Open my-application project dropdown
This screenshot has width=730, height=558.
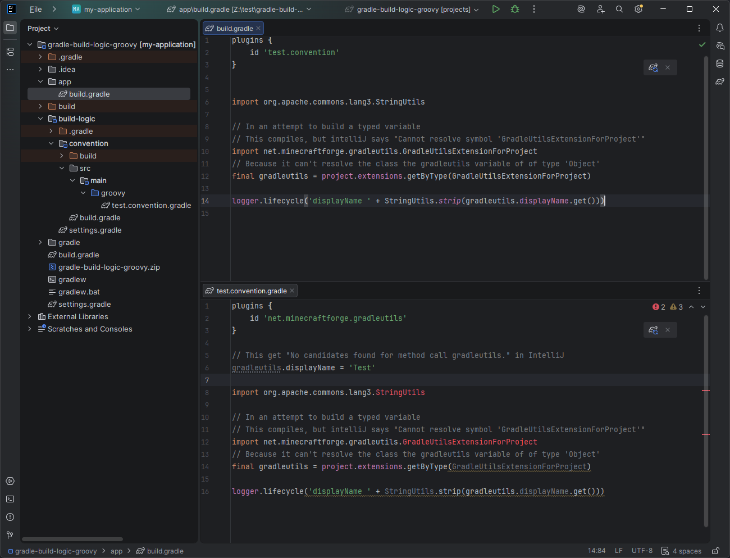pos(106,9)
